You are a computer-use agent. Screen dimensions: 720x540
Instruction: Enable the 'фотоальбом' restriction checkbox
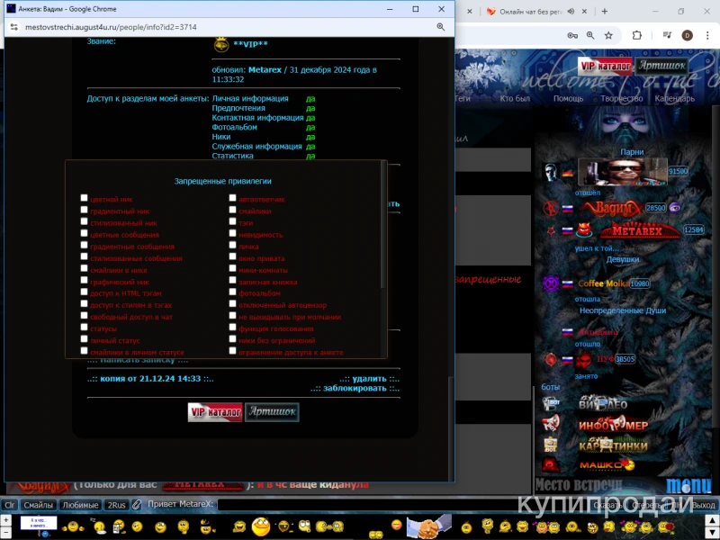click(232, 292)
